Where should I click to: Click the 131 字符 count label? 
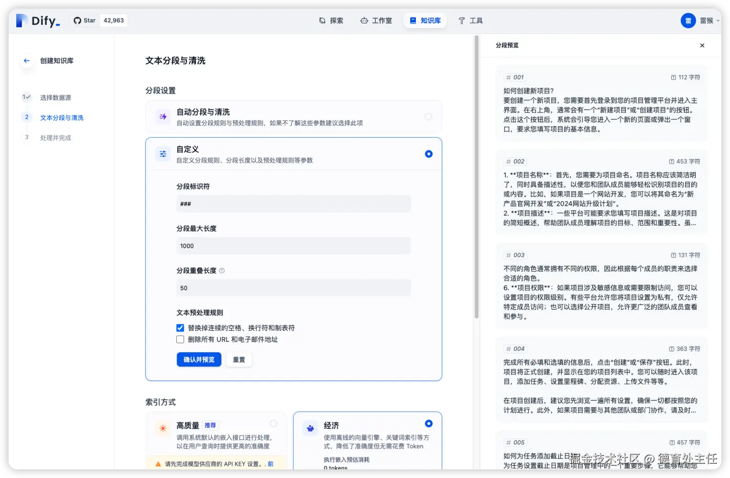[686, 255]
